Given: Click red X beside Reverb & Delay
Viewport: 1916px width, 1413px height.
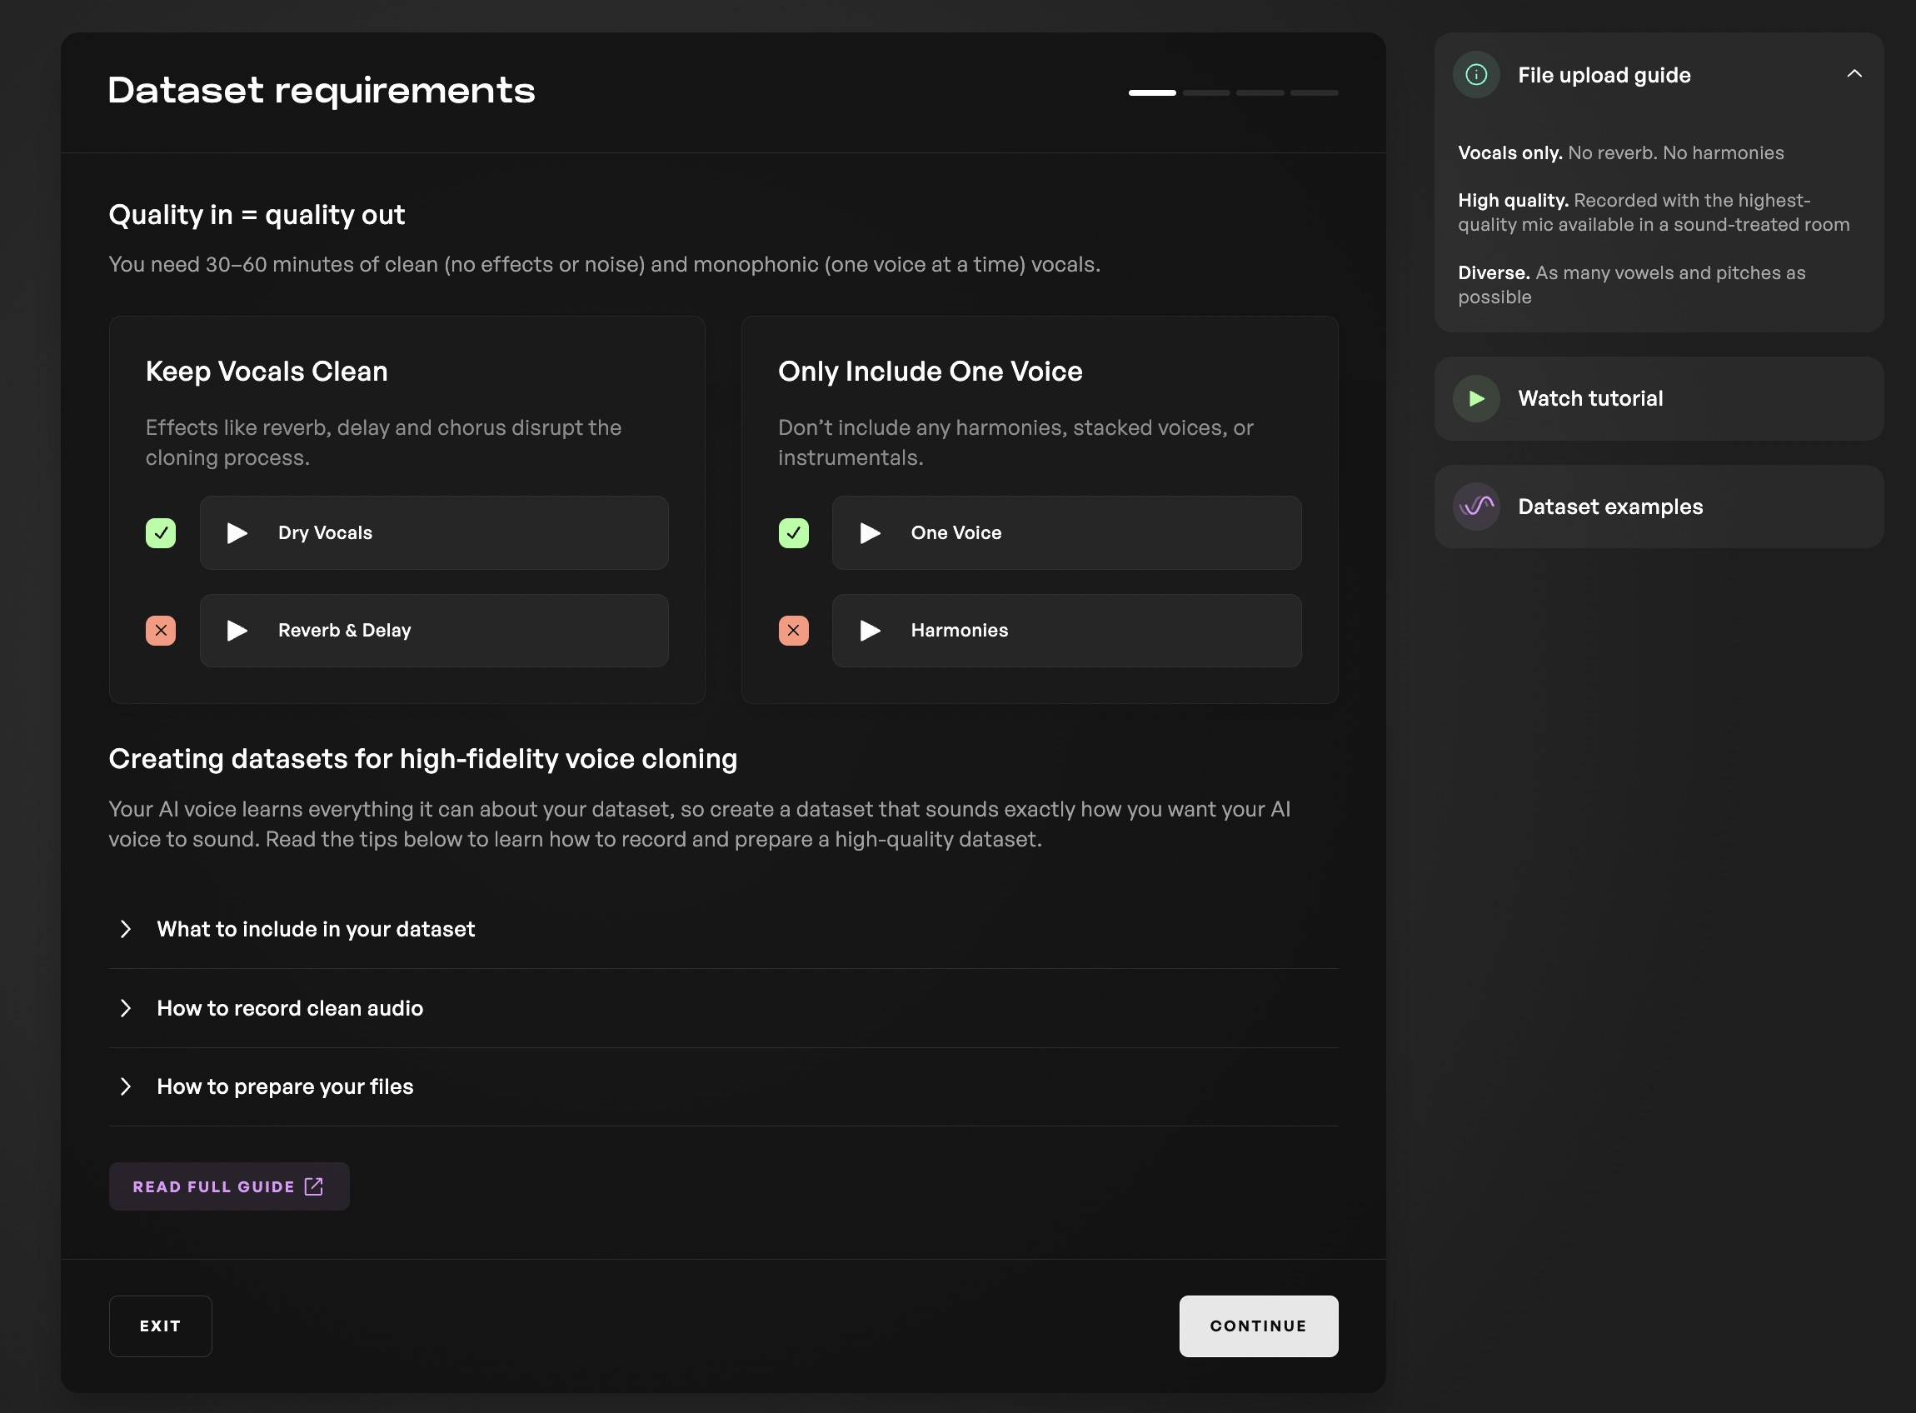Looking at the screenshot, I should (x=161, y=631).
